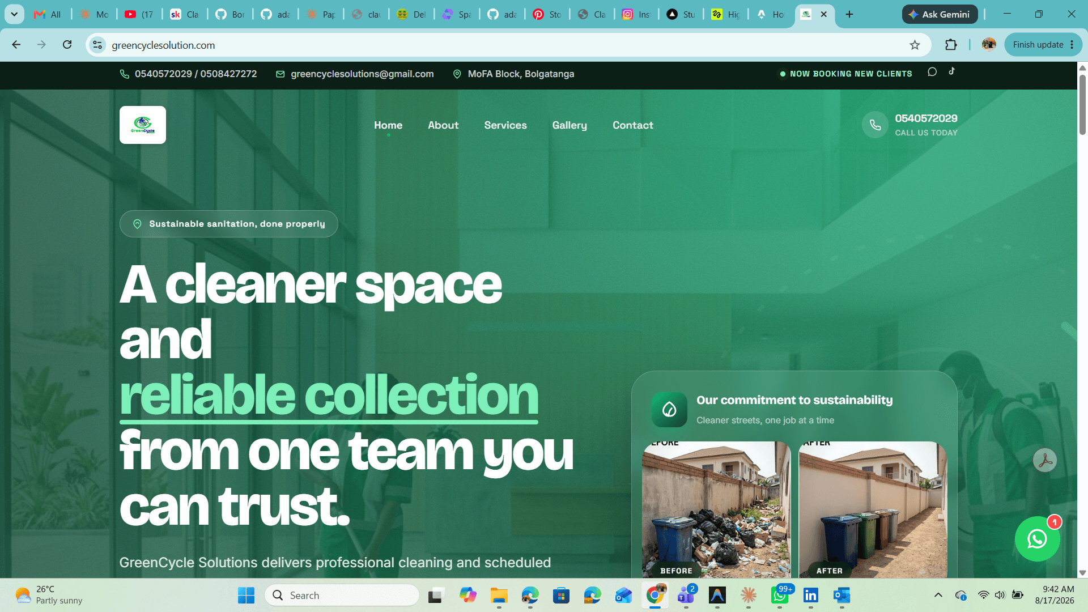Open Chrome menu three-dots
The image size is (1088, 612).
point(1072,45)
